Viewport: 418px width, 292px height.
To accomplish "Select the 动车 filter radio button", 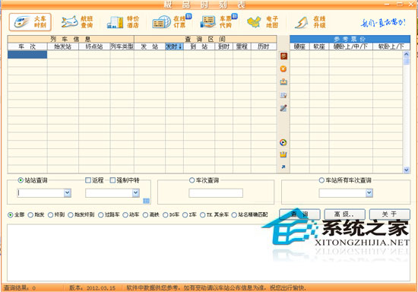I will pyautogui.click(x=125, y=214).
